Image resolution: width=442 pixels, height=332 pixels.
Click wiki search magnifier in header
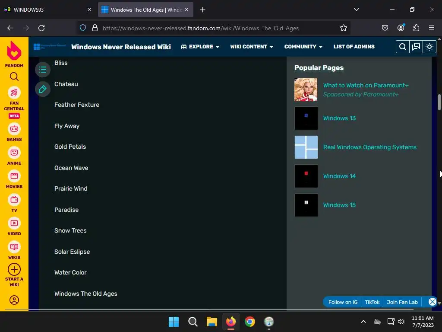[x=403, y=47]
